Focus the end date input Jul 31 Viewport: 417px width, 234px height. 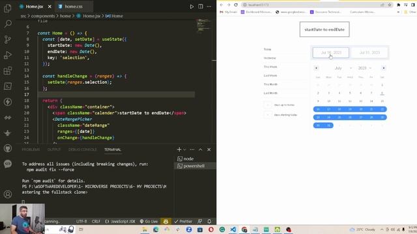coord(369,53)
